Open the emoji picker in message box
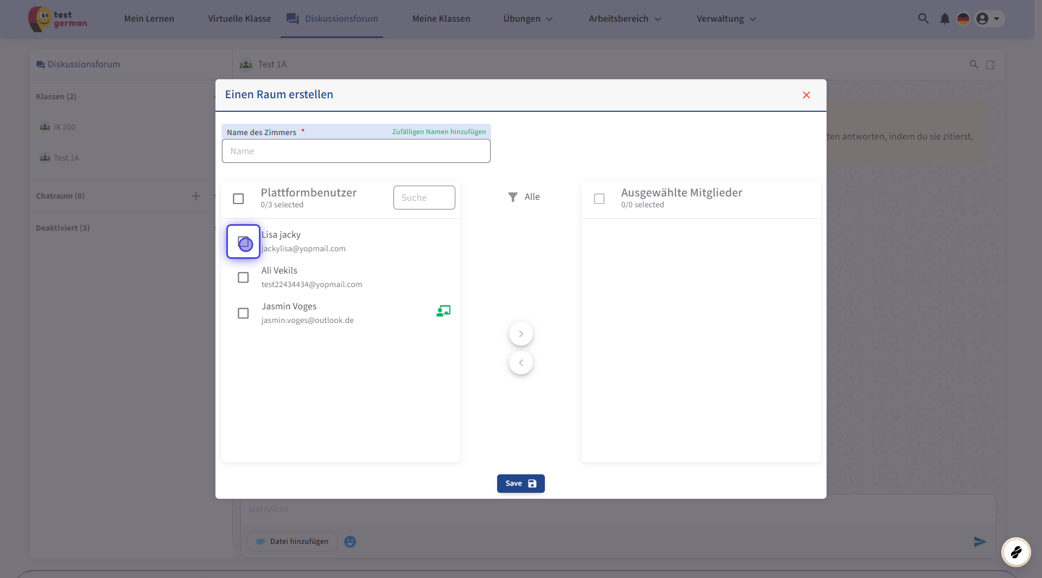1042x578 pixels. pos(350,542)
